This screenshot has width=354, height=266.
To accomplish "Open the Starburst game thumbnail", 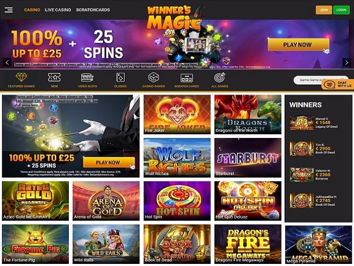I will [x=248, y=158].
